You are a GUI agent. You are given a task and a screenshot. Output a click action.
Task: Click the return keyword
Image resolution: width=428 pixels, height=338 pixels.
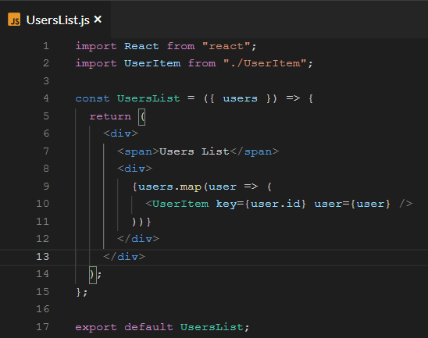pyautogui.click(x=110, y=116)
